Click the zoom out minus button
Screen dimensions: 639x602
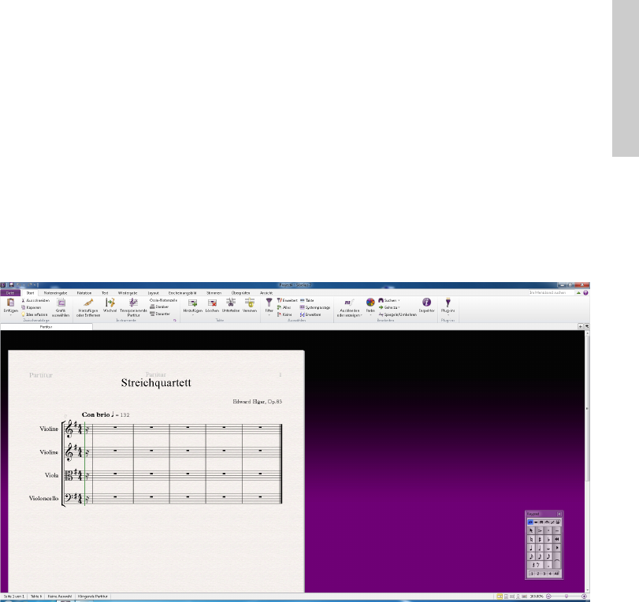pyautogui.click(x=548, y=596)
